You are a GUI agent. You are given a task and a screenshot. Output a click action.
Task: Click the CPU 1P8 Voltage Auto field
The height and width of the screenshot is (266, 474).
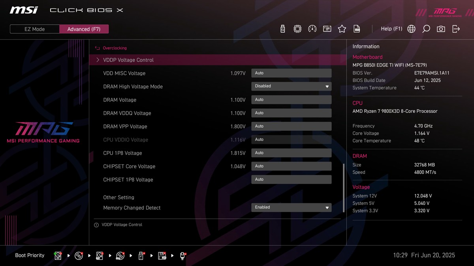click(292, 153)
